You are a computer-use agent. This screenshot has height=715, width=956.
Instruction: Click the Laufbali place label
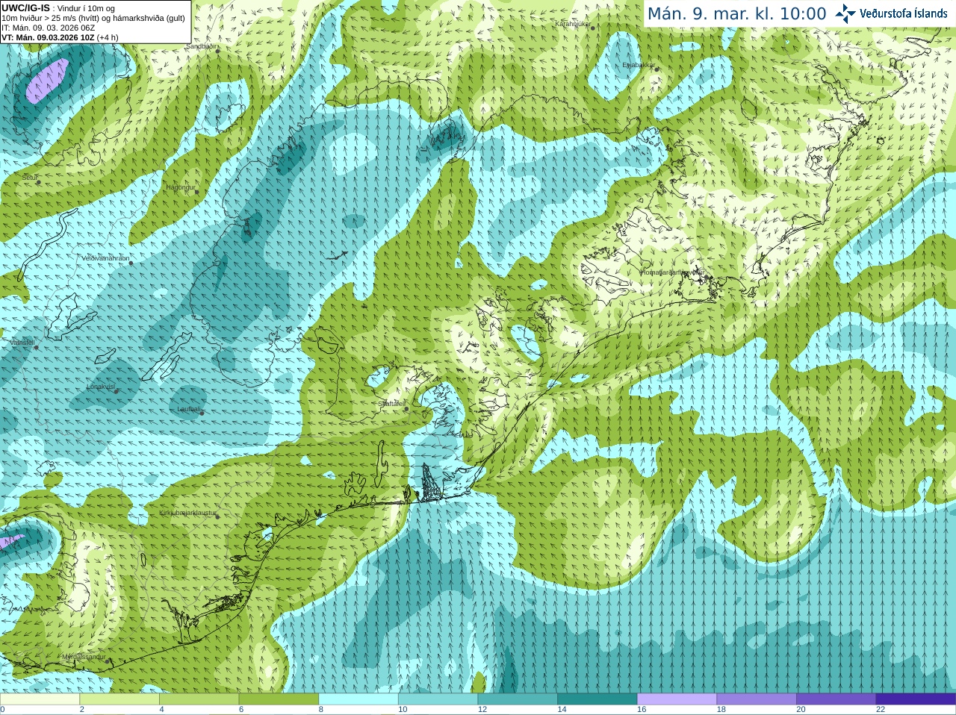(x=189, y=409)
